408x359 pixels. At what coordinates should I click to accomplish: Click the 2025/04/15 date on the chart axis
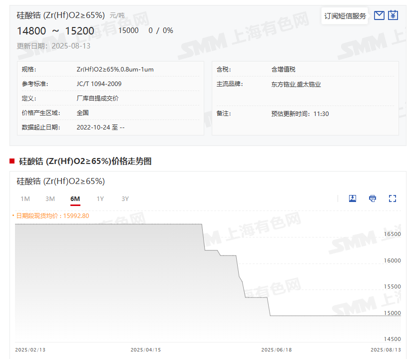pos(145,350)
